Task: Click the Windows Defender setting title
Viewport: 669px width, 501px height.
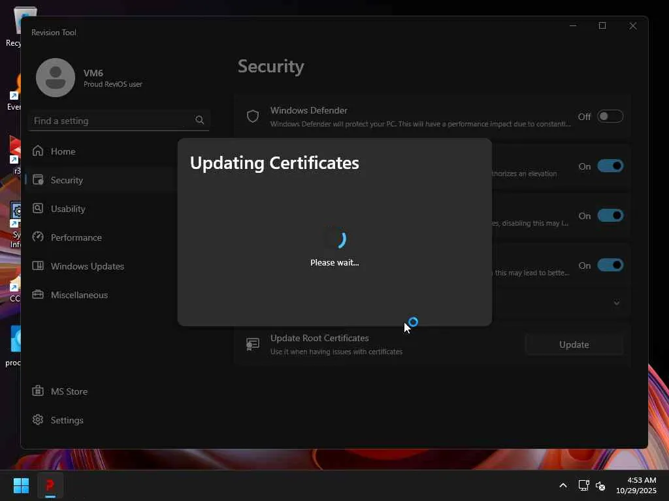Action: 309,110
